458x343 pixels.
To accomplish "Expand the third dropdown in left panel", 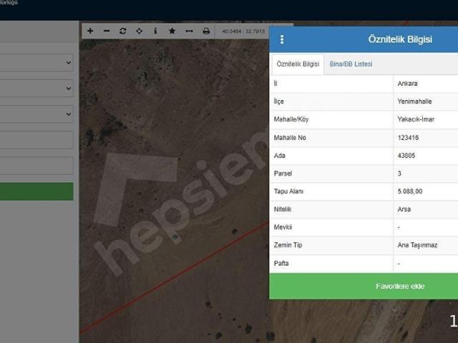I will [x=36, y=114].
